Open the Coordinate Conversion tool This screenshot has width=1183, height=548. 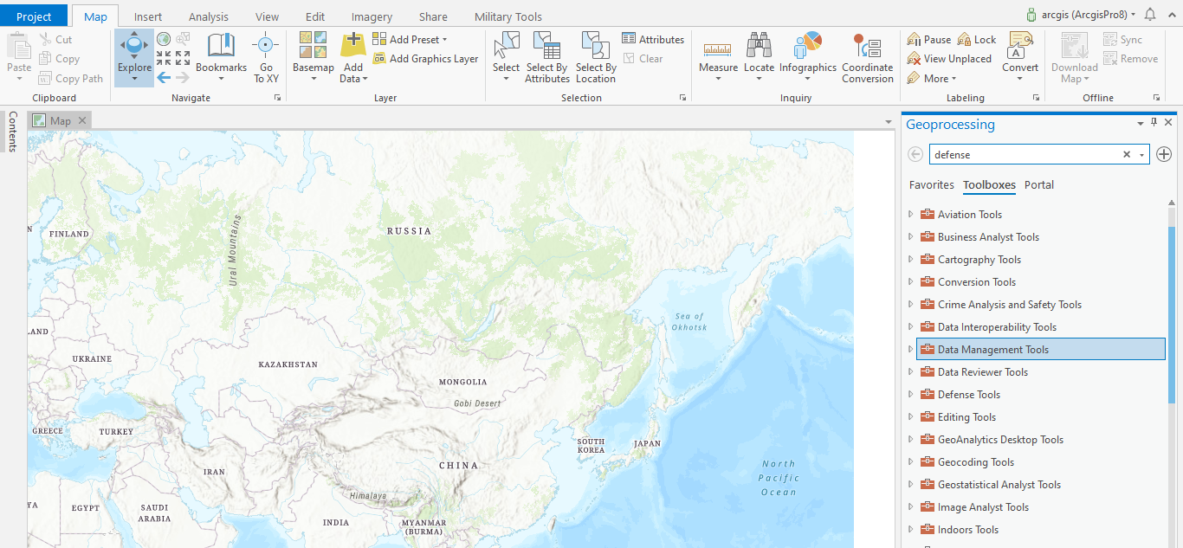click(x=867, y=57)
